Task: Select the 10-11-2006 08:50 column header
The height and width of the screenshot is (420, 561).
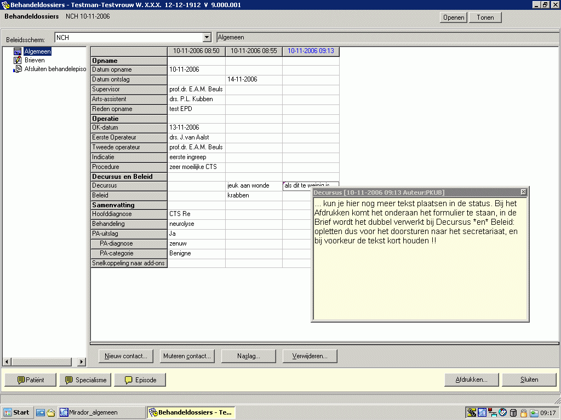Action: tap(196, 51)
